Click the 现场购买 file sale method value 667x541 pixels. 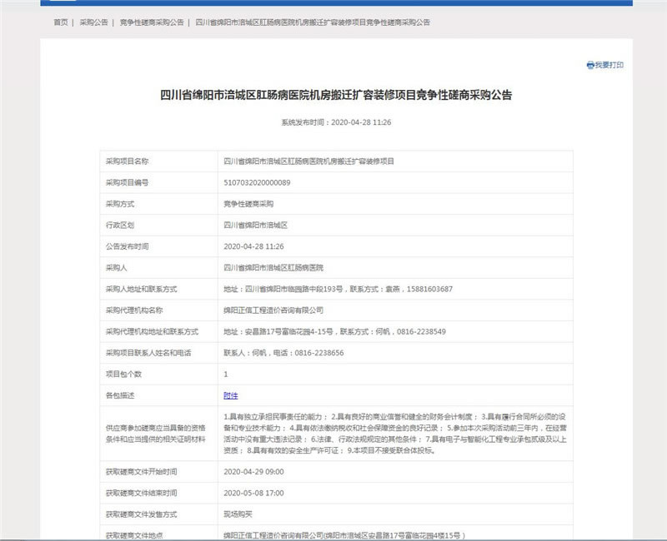point(238,514)
